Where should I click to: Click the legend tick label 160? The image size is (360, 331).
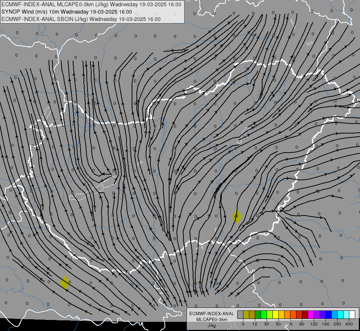(x=325, y=324)
